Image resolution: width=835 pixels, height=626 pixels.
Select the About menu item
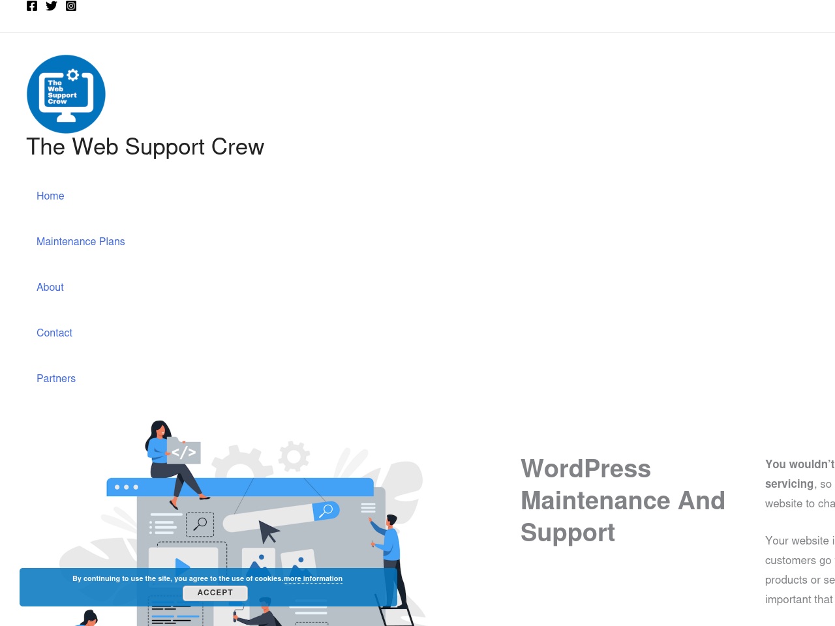click(x=50, y=287)
